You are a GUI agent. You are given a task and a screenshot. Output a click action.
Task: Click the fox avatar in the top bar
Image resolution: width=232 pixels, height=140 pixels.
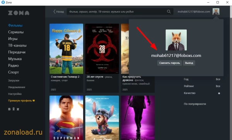point(216,12)
